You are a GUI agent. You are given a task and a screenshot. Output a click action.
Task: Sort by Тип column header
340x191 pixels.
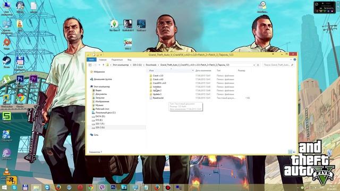point(218,71)
